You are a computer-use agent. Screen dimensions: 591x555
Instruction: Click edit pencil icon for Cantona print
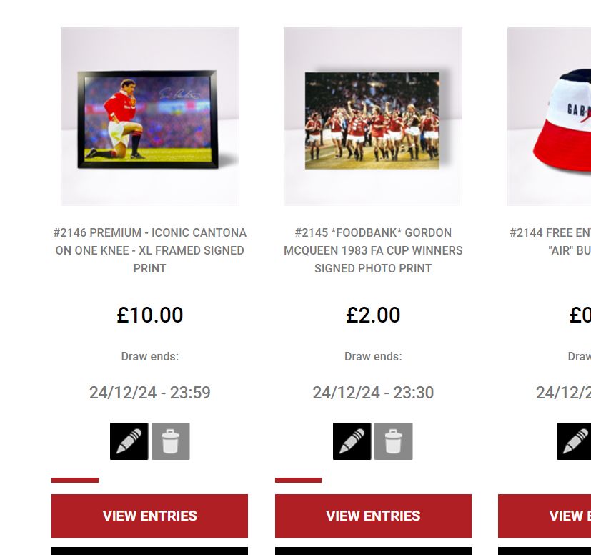(129, 441)
